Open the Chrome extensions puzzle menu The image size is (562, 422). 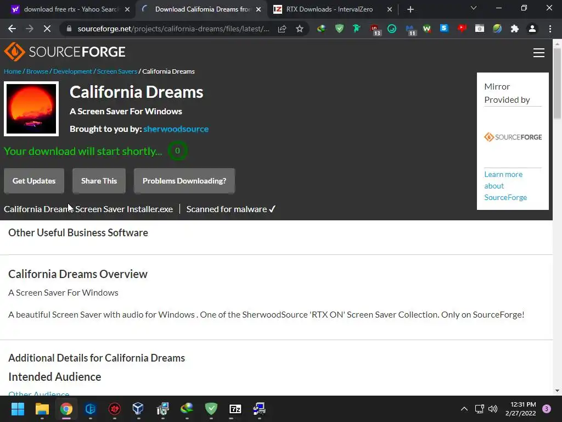pos(515,29)
